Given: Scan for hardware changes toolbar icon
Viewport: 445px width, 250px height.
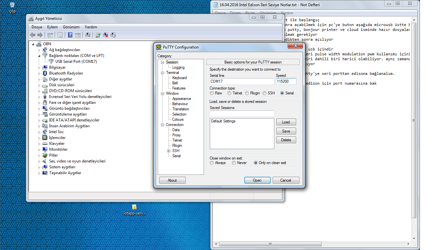Looking at the screenshot, I should pos(88,35).
